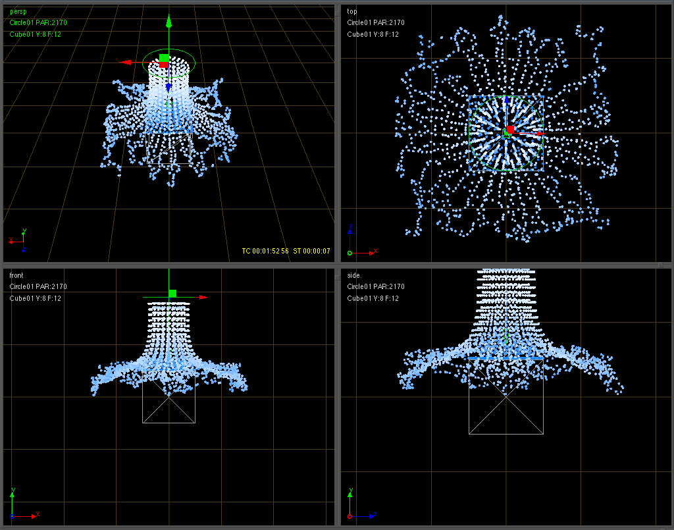This screenshot has width=674, height=530.
Task: Select Cube01 V:8 F:12 text in front view
Action: pyautogui.click(x=36, y=298)
